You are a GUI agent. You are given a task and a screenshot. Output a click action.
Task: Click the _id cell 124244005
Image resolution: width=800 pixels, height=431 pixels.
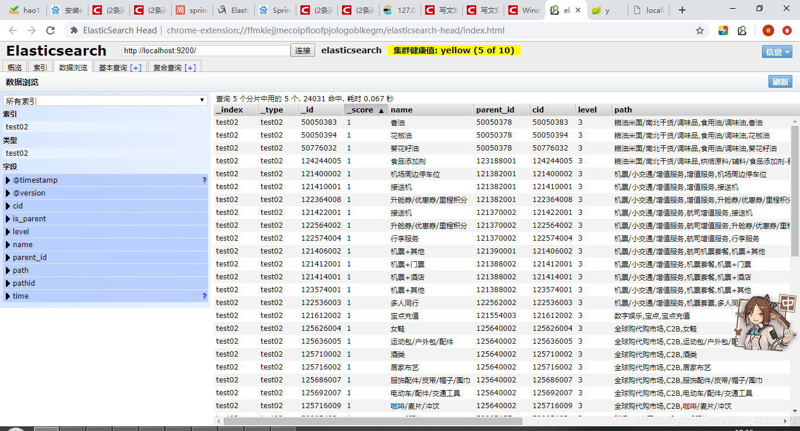[321, 161]
